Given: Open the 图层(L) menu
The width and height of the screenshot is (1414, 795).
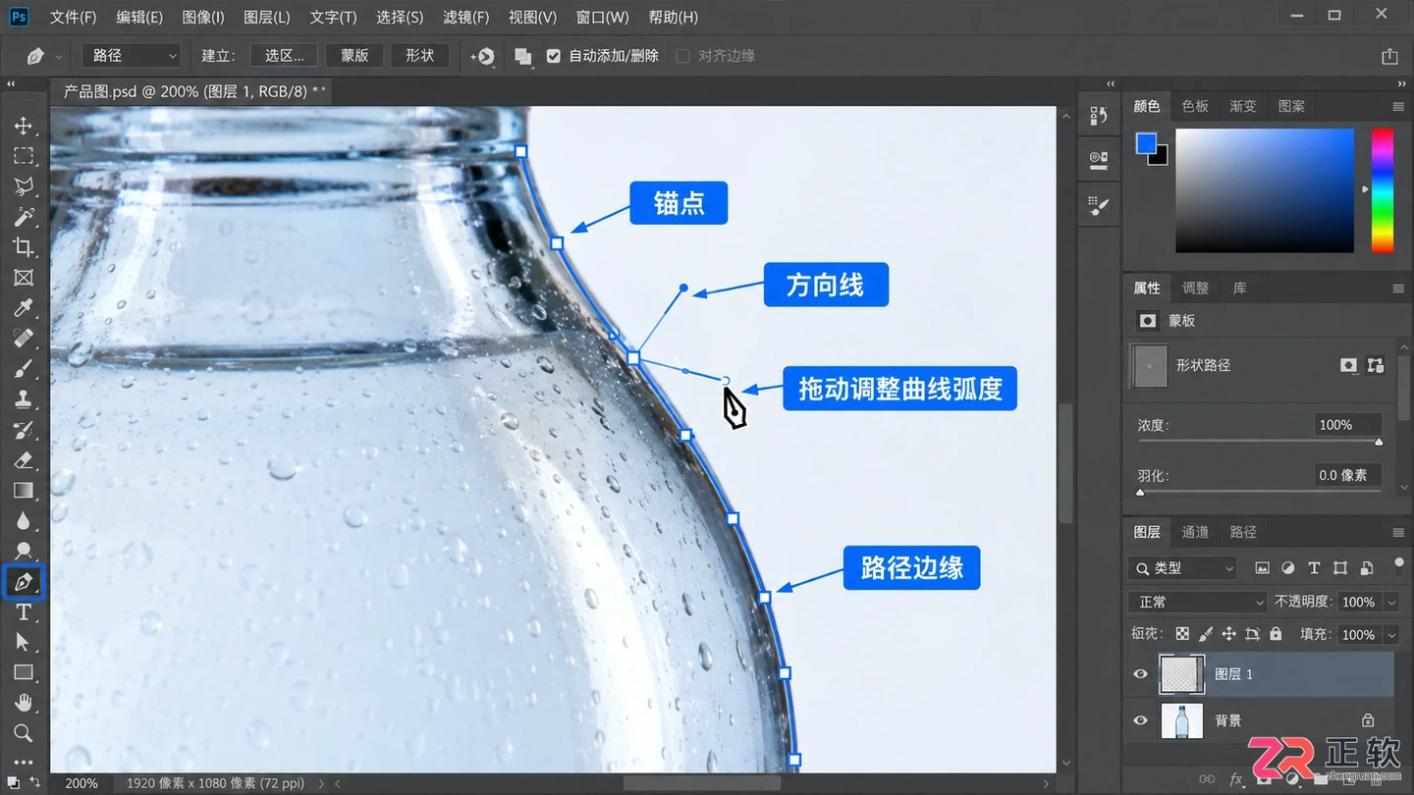Looking at the screenshot, I should click(266, 17).
